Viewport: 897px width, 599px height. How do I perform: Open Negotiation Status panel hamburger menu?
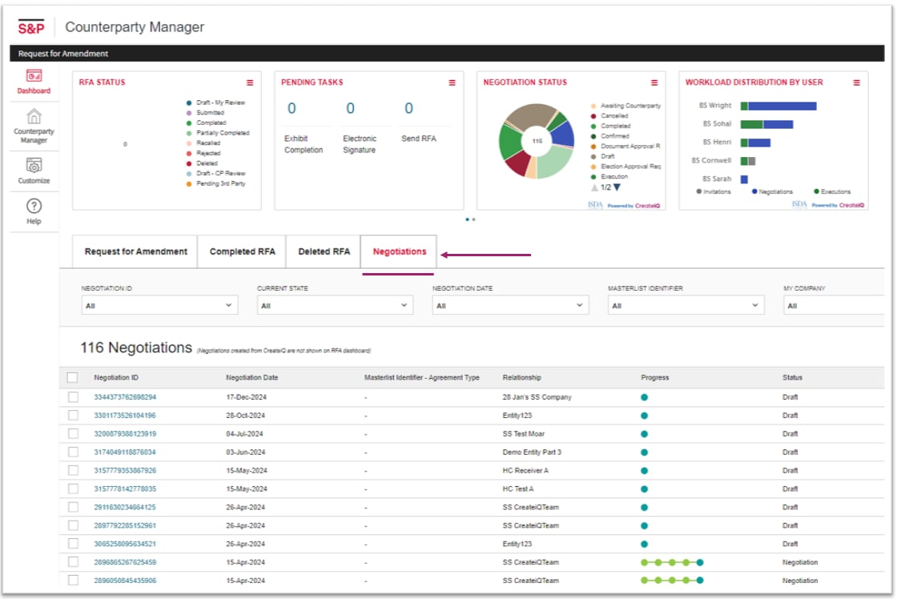pyautogui.click(x=654, y=83)
